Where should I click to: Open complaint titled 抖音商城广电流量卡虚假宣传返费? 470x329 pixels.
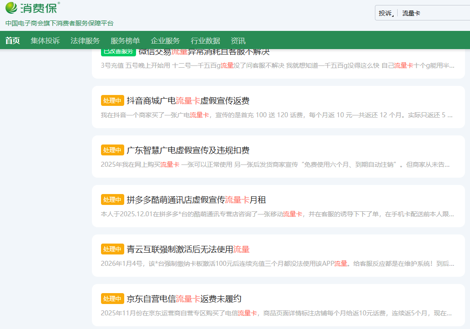[x=188, y=101]
